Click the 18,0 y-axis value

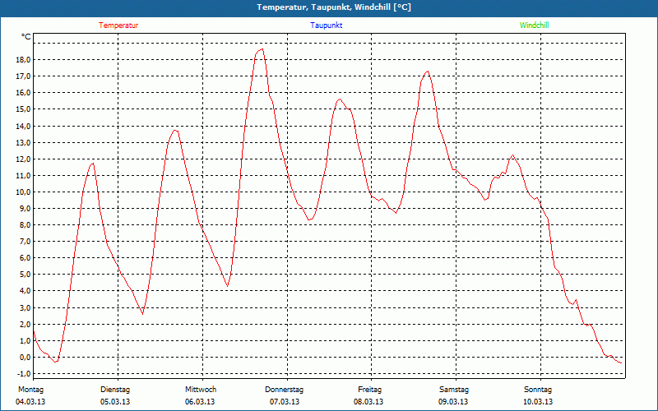pyautogui.click(x=23, y=59)
